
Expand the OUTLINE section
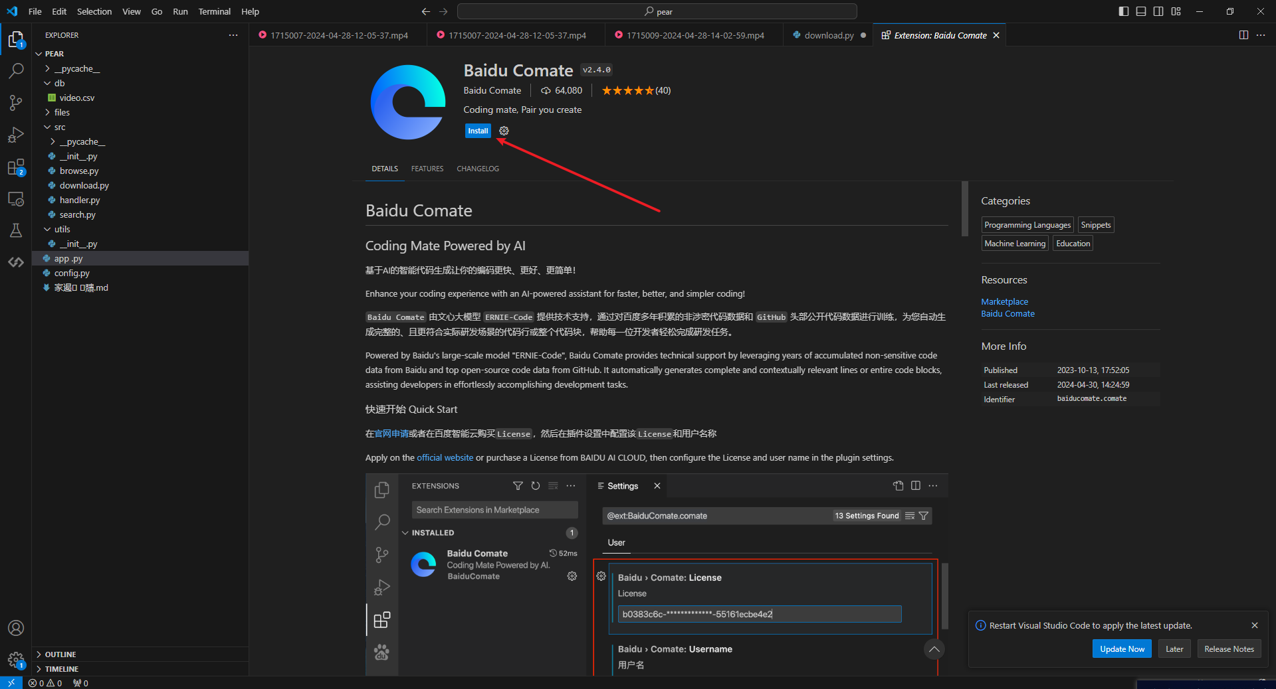(x=140, y=654)
